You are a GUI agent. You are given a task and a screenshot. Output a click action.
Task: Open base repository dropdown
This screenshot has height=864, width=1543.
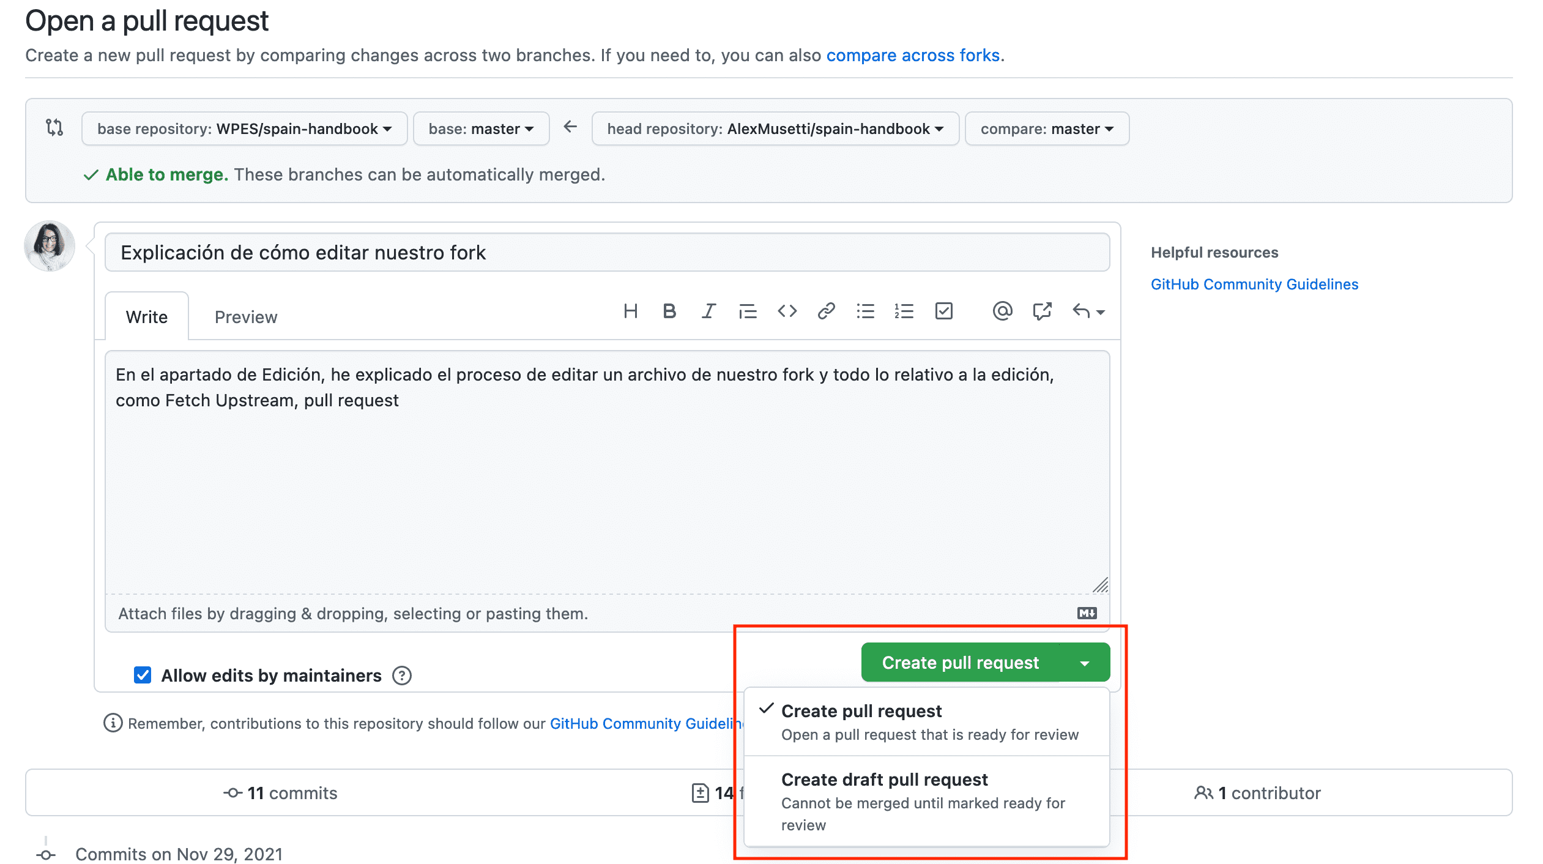pos(244,128)
